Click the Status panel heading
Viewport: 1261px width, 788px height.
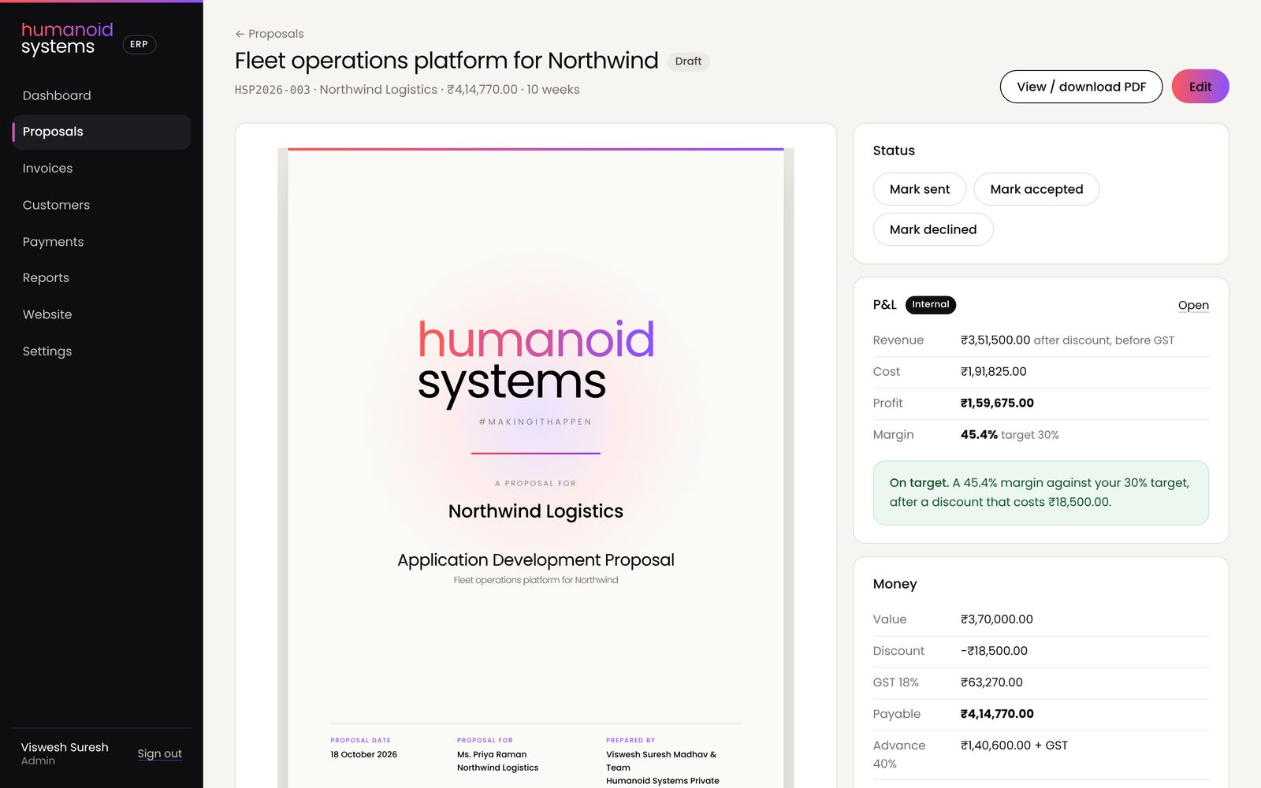pyautogui.click(x=894, y=151)
